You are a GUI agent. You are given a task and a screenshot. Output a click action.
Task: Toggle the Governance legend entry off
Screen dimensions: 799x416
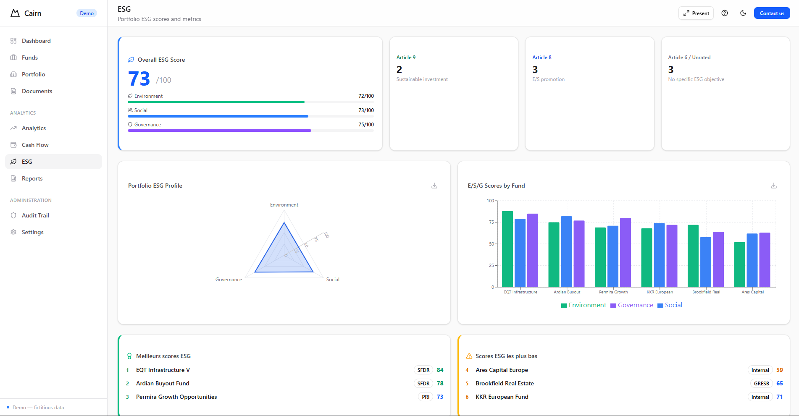click(632, 305)
